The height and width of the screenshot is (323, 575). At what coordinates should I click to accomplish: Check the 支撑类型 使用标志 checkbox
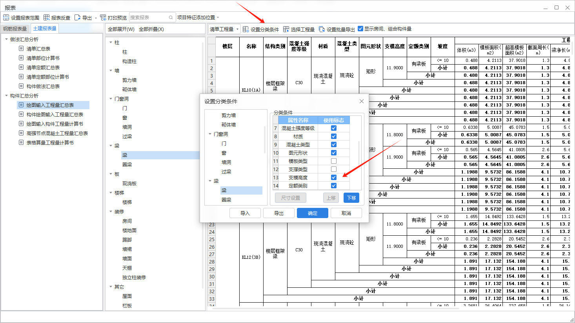pyautogui.click(x=334, y=169)
